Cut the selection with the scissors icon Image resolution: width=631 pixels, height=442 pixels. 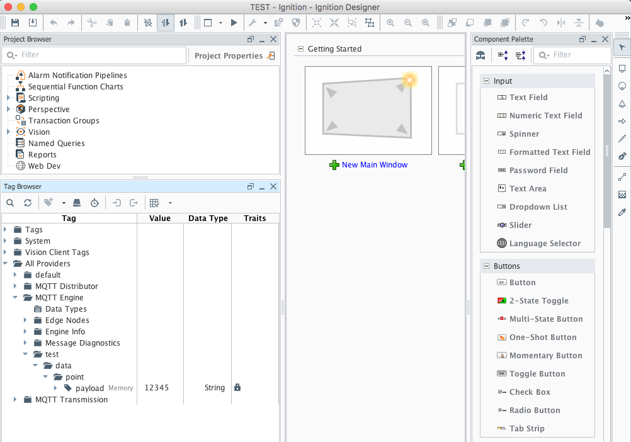(92, 23)
